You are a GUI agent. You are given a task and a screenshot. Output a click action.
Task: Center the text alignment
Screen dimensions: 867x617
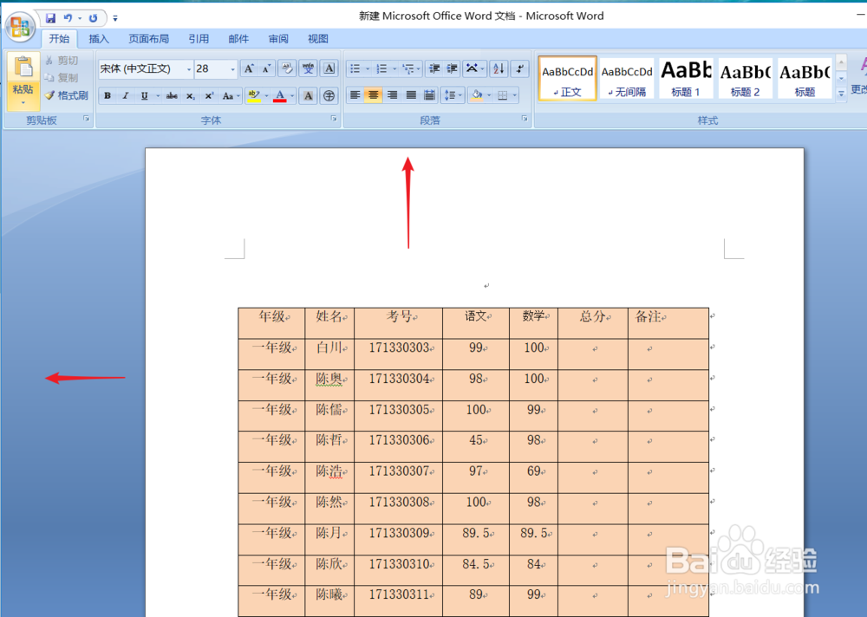(373, 95)
